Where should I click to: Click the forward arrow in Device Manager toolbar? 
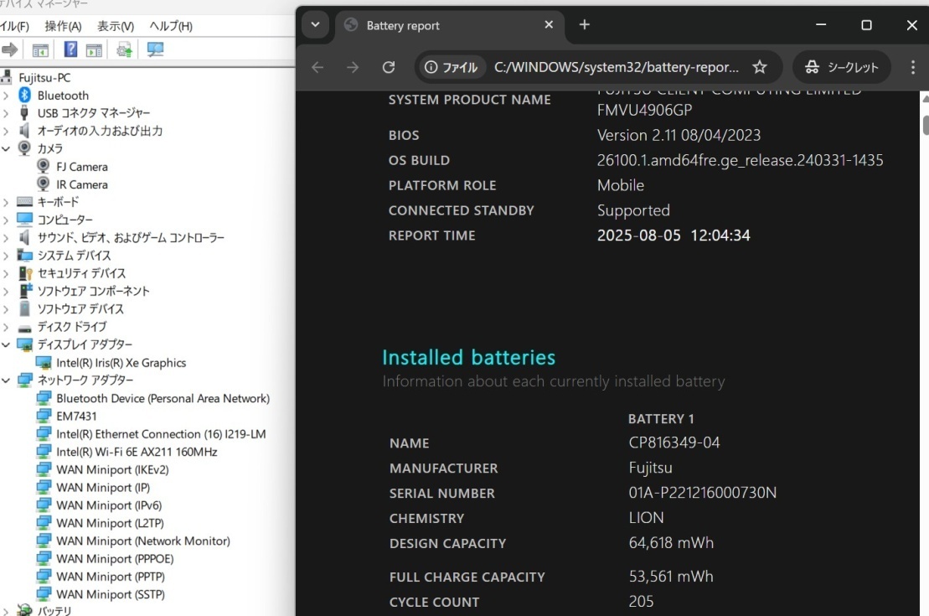(9, 49)
